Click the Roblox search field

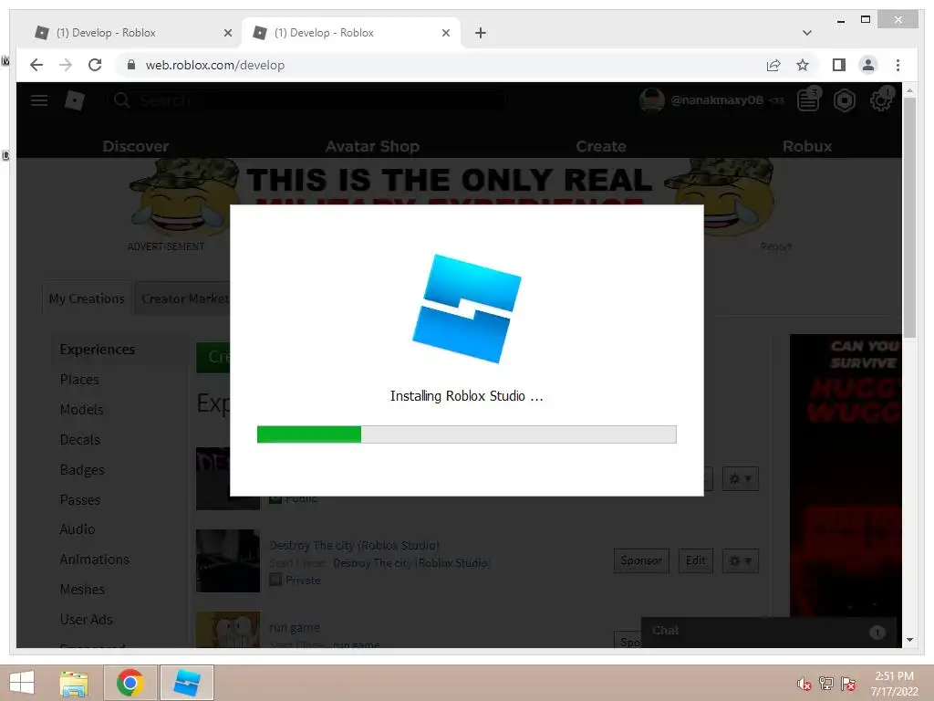(306, 100)
